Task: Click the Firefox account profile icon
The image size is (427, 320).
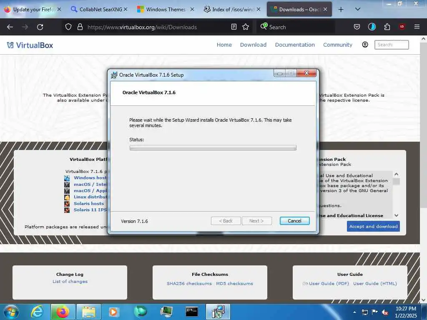Action: [372, 27]
